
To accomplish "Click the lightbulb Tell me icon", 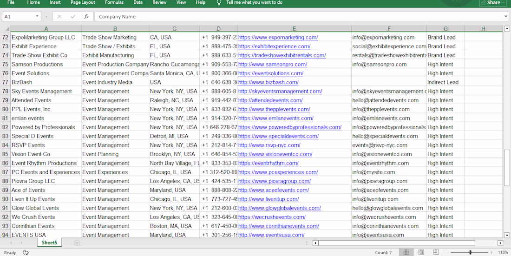I will pyautogui.click(x=219, y=3).
